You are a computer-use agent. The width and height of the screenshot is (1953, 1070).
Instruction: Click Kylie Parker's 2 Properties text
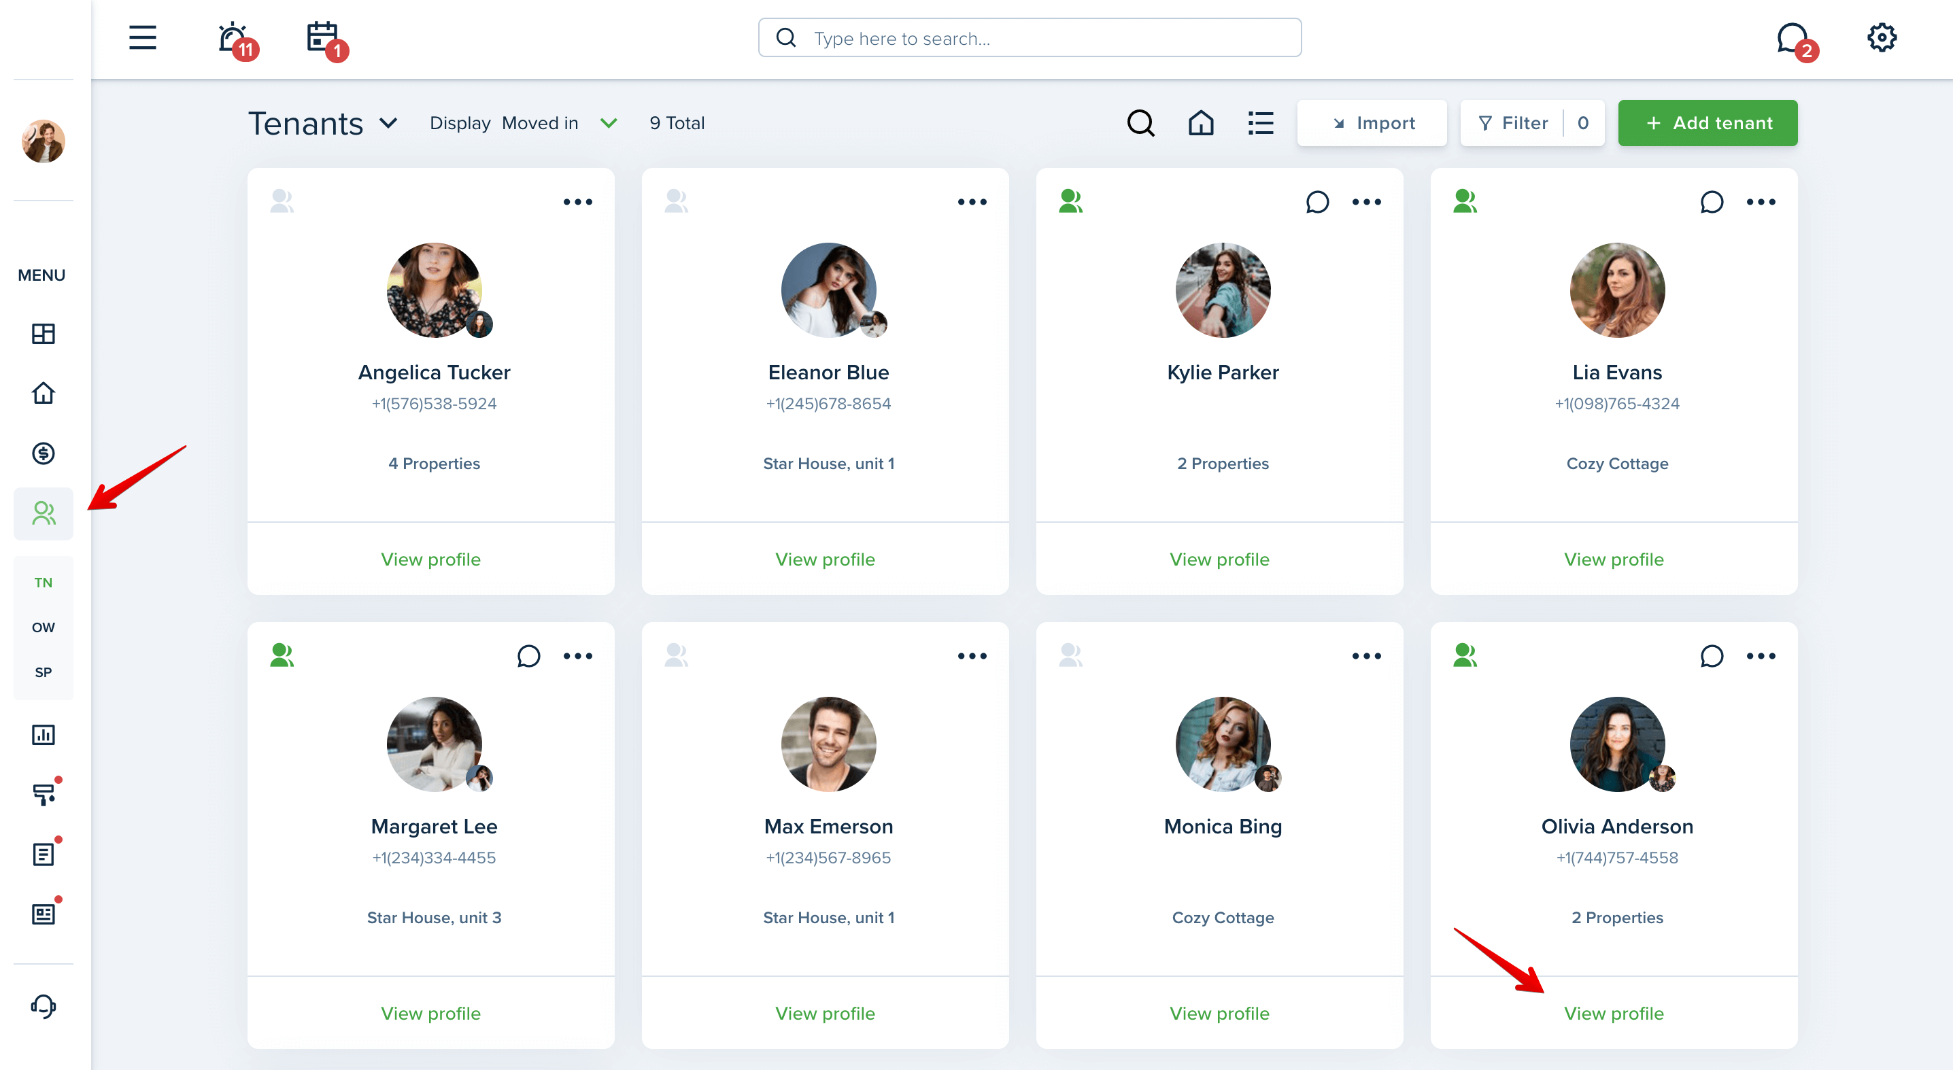1222,463
